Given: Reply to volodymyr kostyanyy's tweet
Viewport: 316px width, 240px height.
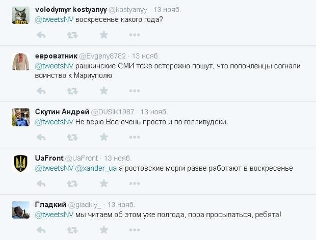Looking at the screenshot, I should [x=41, y=35].
